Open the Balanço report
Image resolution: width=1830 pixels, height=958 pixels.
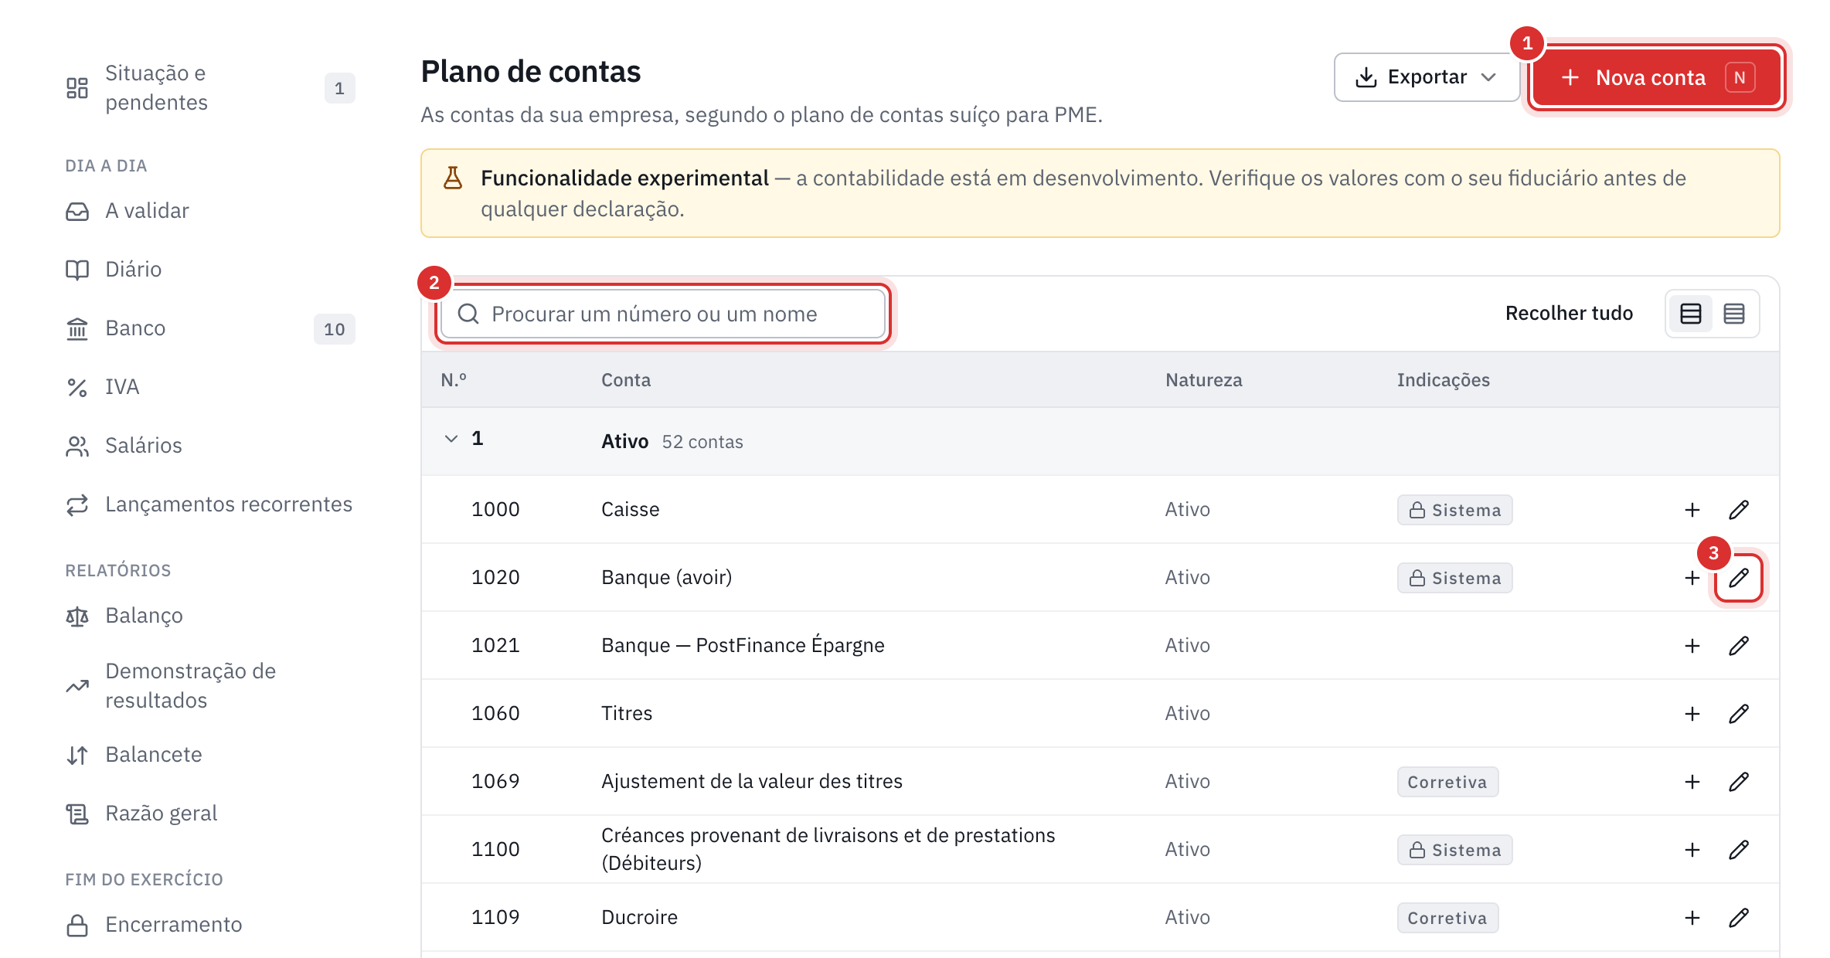click(210, 616)
